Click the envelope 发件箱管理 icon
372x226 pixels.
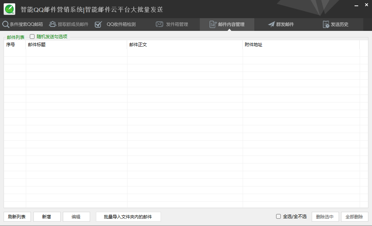coord(159,24)
